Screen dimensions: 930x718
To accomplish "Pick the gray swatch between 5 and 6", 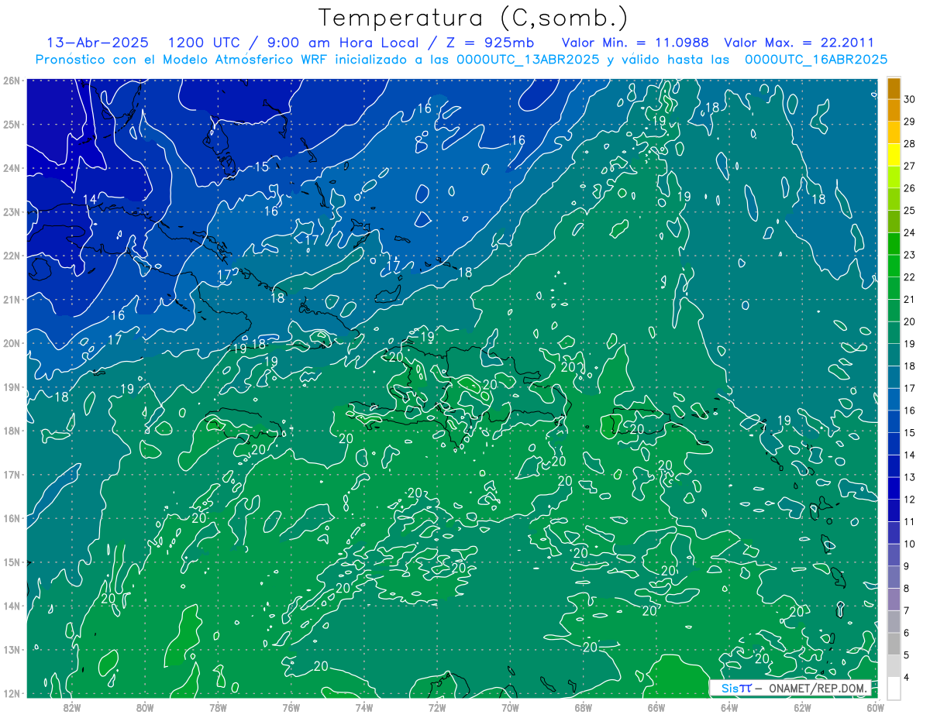I will pyautogui.click(x=894, y=644).
